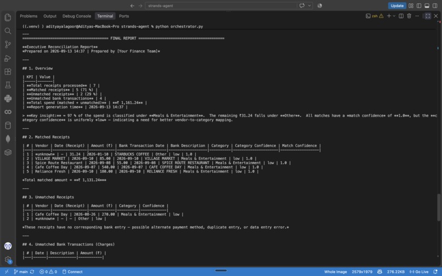Close the panel with the X button

click(x=436, y=16)
